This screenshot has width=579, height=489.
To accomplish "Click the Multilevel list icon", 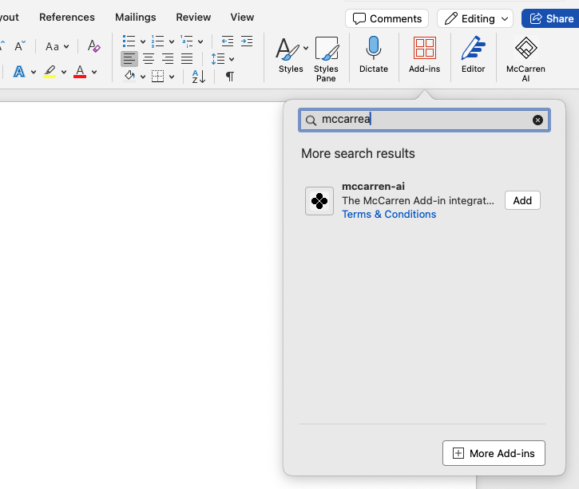I will coord(186,41).
